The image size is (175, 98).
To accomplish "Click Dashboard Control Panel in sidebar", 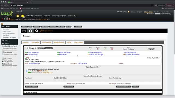I will point(10,46).
